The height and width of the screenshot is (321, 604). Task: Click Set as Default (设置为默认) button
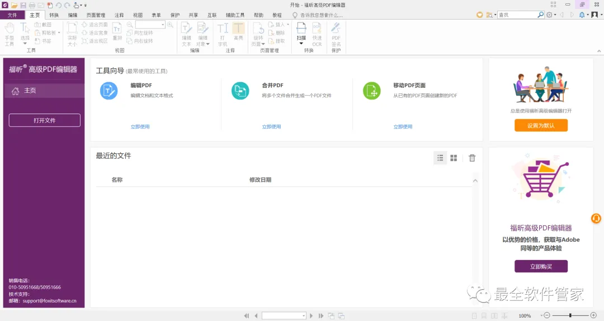(x=541, y=125)
